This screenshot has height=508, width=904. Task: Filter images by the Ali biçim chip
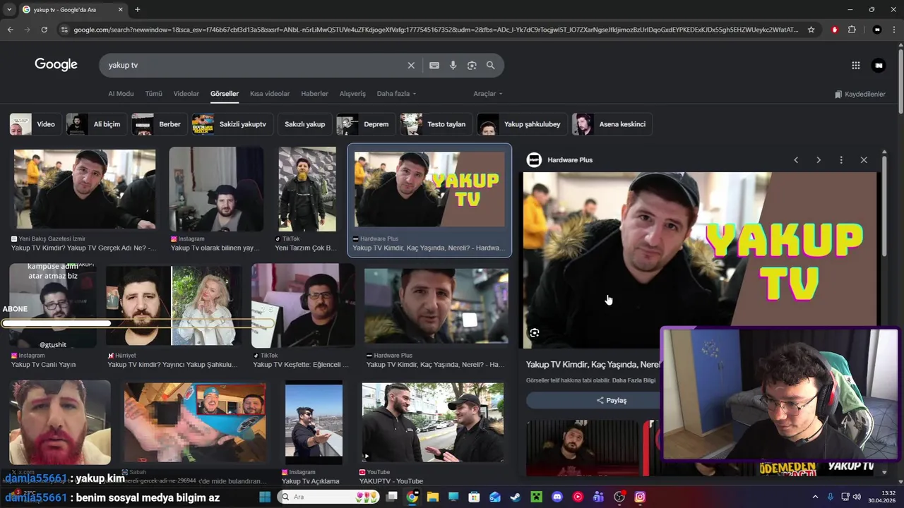[x=95, y=124]
